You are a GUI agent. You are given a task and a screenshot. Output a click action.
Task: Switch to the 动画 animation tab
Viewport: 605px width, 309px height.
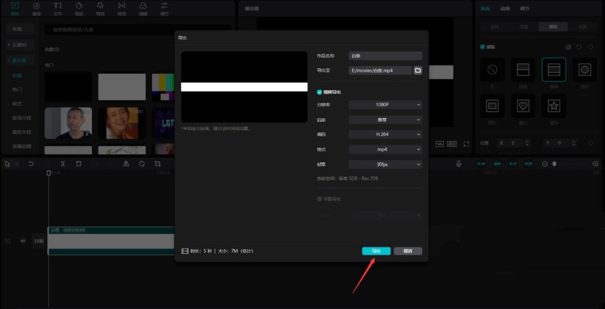(x=505, y=8)
